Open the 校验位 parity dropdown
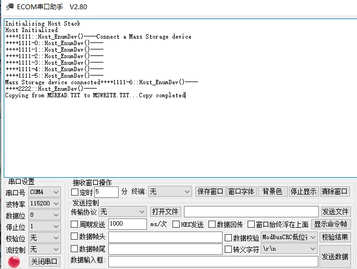This screenshot has height=269, width=357. (45, 238)
